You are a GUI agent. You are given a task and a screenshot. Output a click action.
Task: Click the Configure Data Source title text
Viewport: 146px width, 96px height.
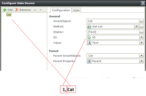18,3
